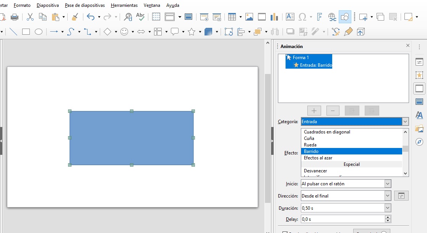This screenshot has width=427, height=233.
Task: Print the presentation with the printer icon
Action: pos(15,17)
